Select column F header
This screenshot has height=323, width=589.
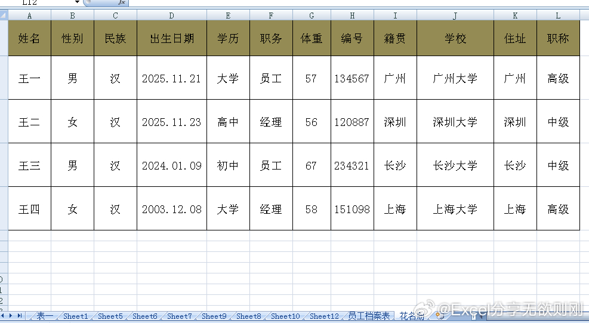[x=271, y=16]
